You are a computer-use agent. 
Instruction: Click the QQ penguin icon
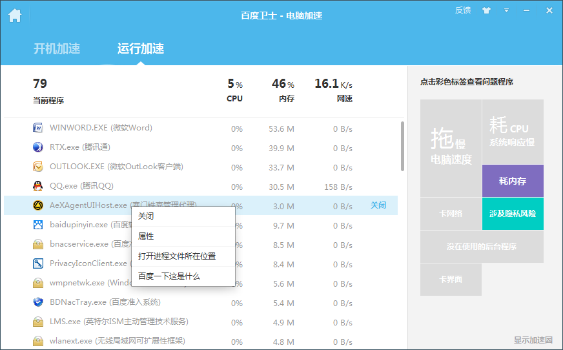(x=38, y=186)
